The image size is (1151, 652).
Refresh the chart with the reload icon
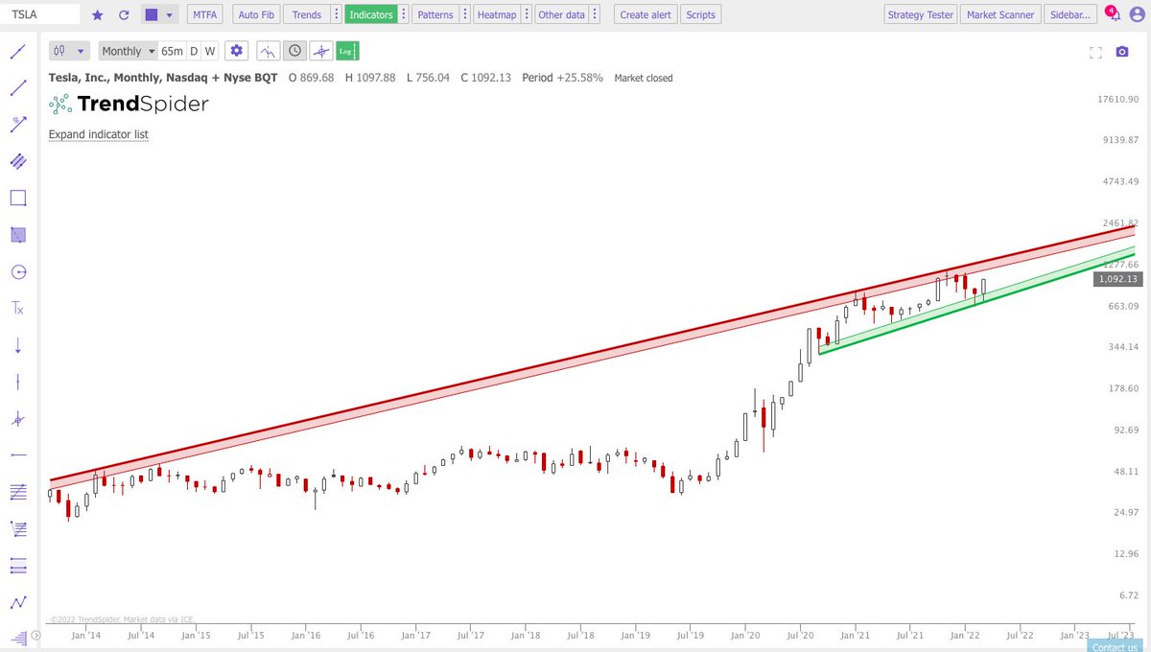(122, 15)
